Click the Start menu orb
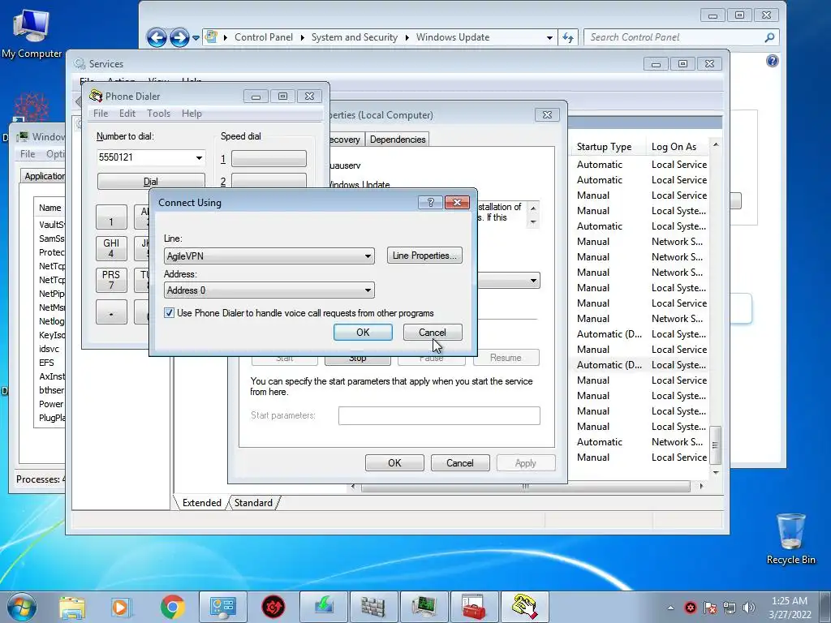The width and height of the screenshot is (831, 623). tap(21, 607)
